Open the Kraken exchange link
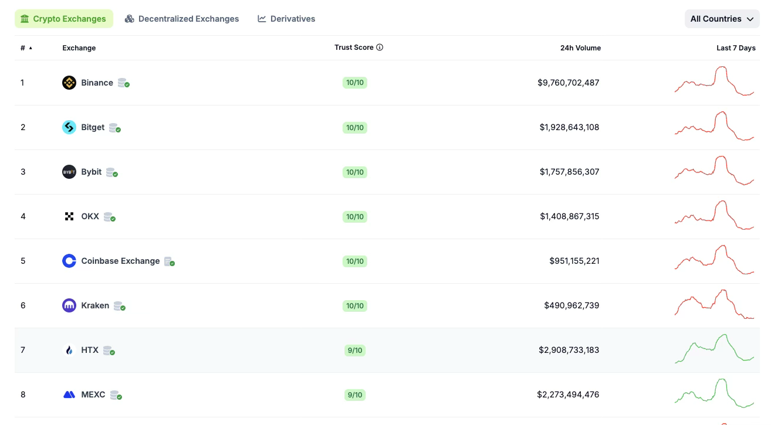 click(95, 305)
